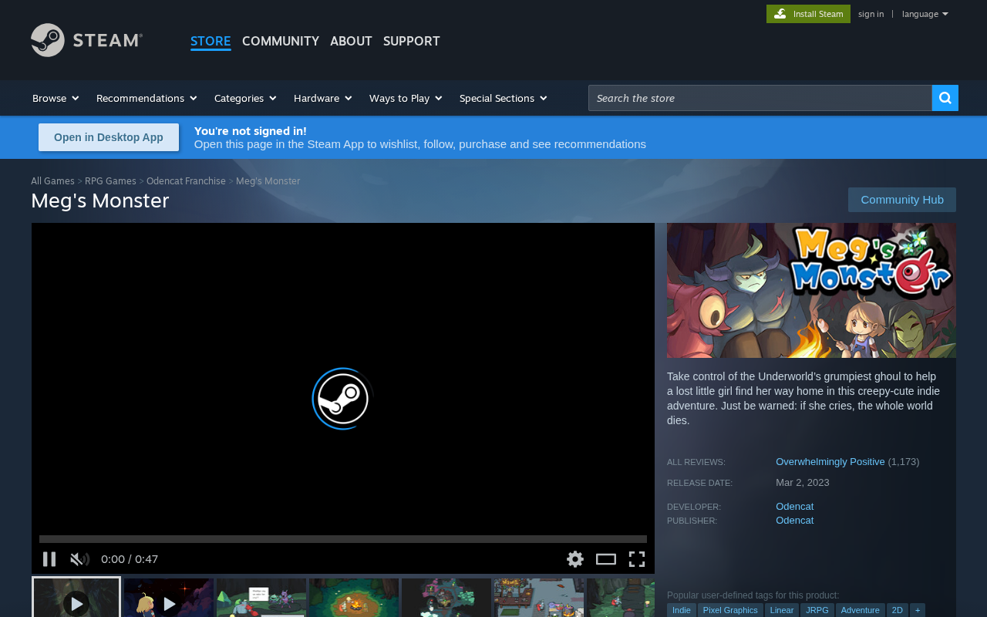Click the publisher Odencat link
Viewport: 987px width, 617px height.
pyautogui.click(x=794, y=521)
